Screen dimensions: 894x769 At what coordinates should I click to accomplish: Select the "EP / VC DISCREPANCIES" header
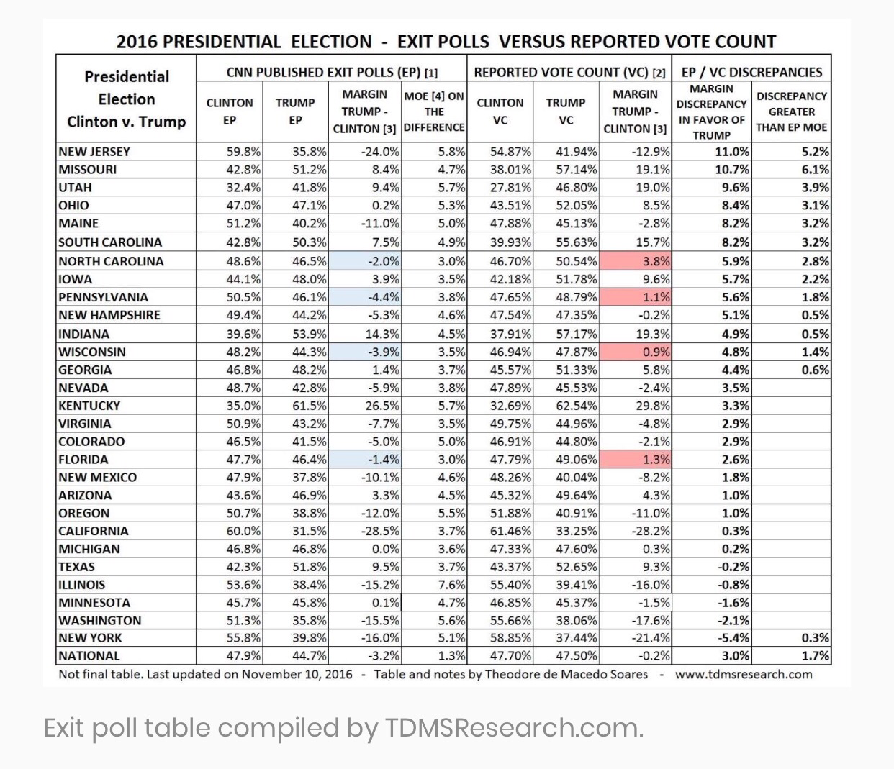point(751,72)
